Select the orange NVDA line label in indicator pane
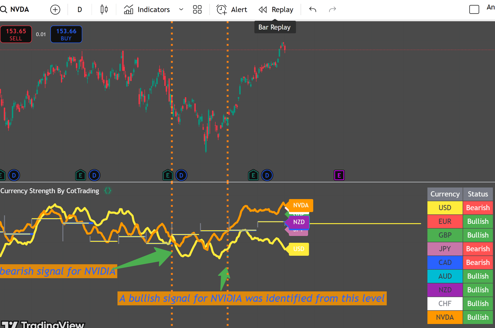The image size is (495, 328). point(300,205)
